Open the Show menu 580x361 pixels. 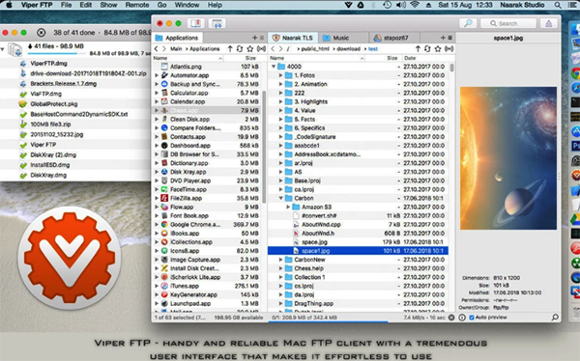[108, 5]
